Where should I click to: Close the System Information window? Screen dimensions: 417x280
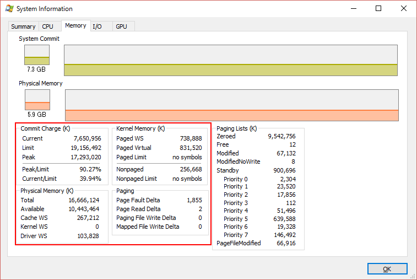pyautogui.click(x=403, y=8)
